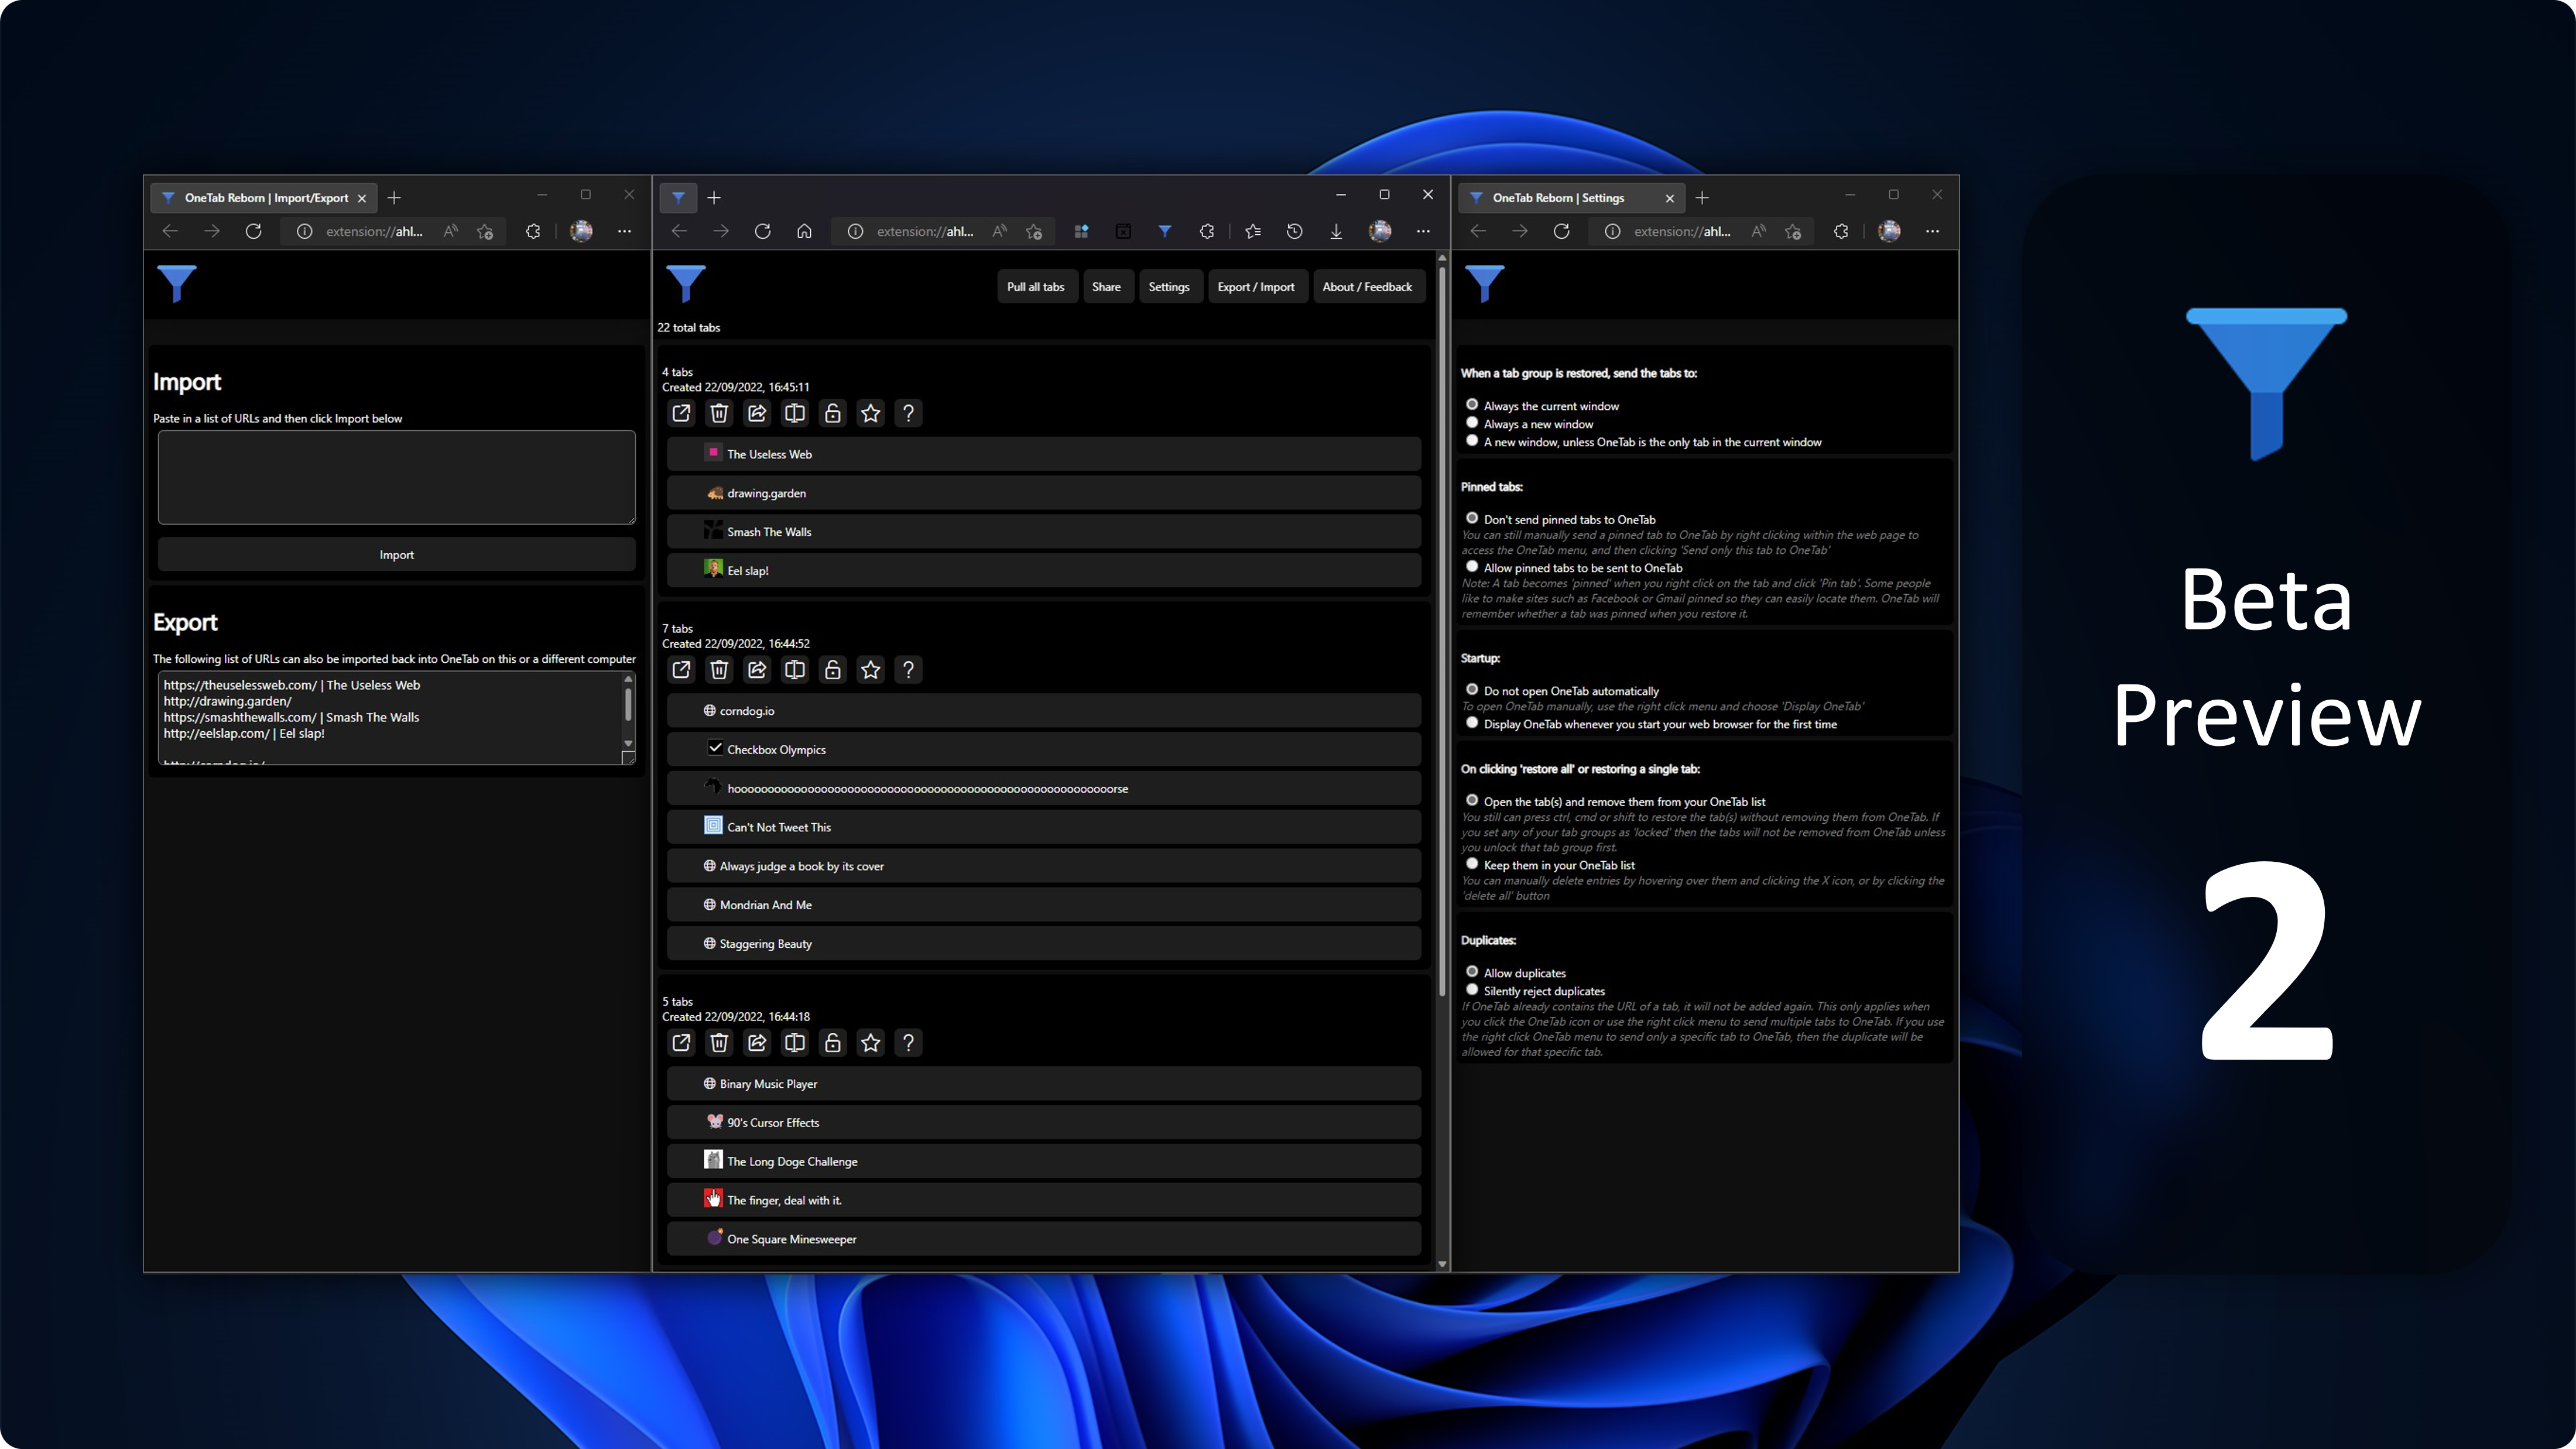Screen dimensions: 2576x1449
Task: Open browser downloads icon in middle window
Action: [1336, 231]
